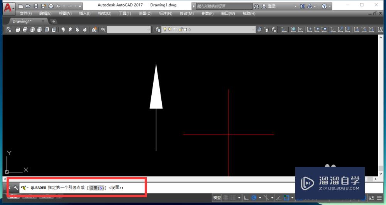Select NE Isometric view icon
Screen dimensions: 386x205
pos(78,29)
